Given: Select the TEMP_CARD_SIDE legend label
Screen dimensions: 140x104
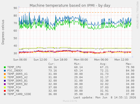Looking at the screenshot, I should click(19, 94).
